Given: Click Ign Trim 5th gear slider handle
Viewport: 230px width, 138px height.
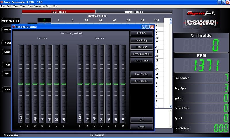Looking at the screenshot, I should point(116,84).
